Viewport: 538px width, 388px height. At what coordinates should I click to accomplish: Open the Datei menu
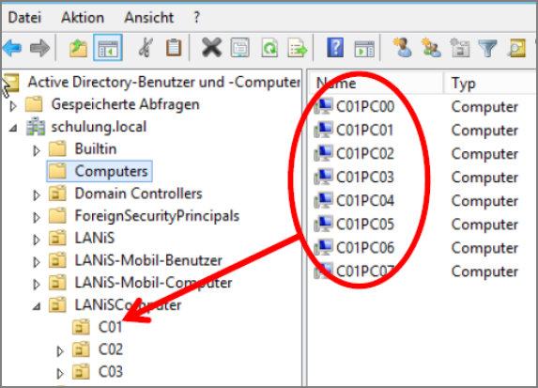click(x=24, y=17)
